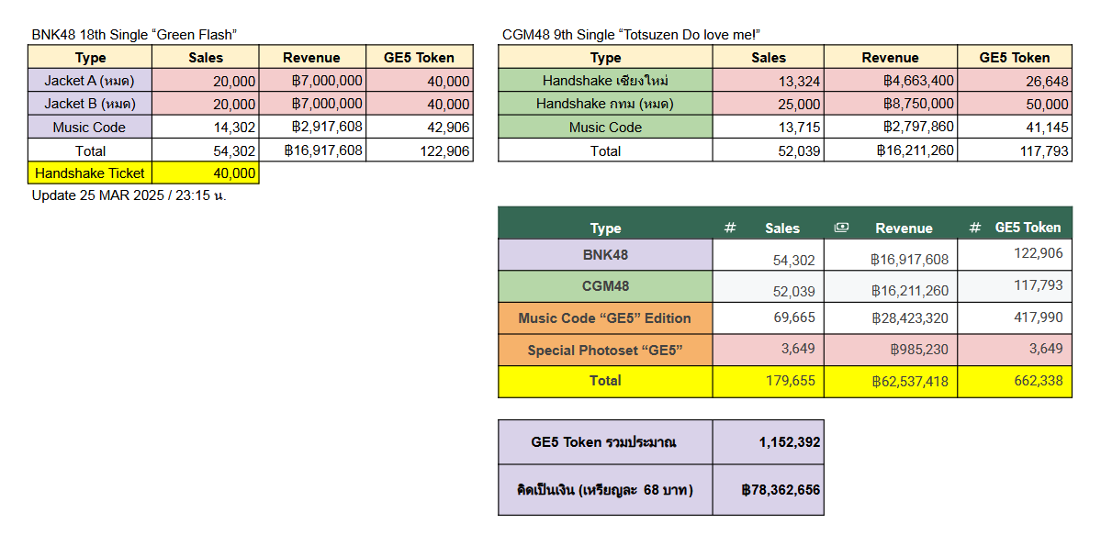Select the 13,715 sales cell

pyautogui.click(x=769, y=127)
